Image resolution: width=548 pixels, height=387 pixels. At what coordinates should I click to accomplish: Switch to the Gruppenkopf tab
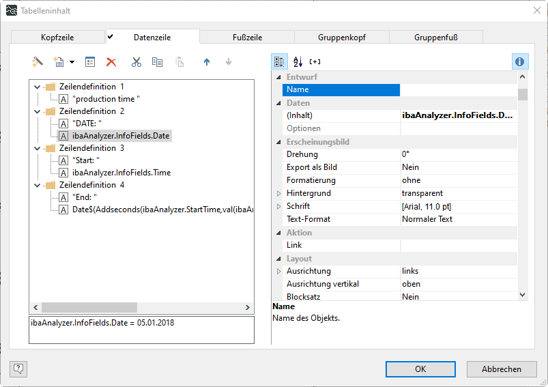pos(341,38)
